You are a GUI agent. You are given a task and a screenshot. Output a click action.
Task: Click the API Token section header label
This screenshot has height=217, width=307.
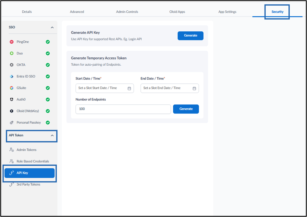point(16,136)
